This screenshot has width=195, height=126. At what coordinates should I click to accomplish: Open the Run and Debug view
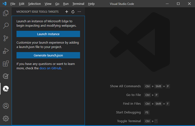click(6, 51)
